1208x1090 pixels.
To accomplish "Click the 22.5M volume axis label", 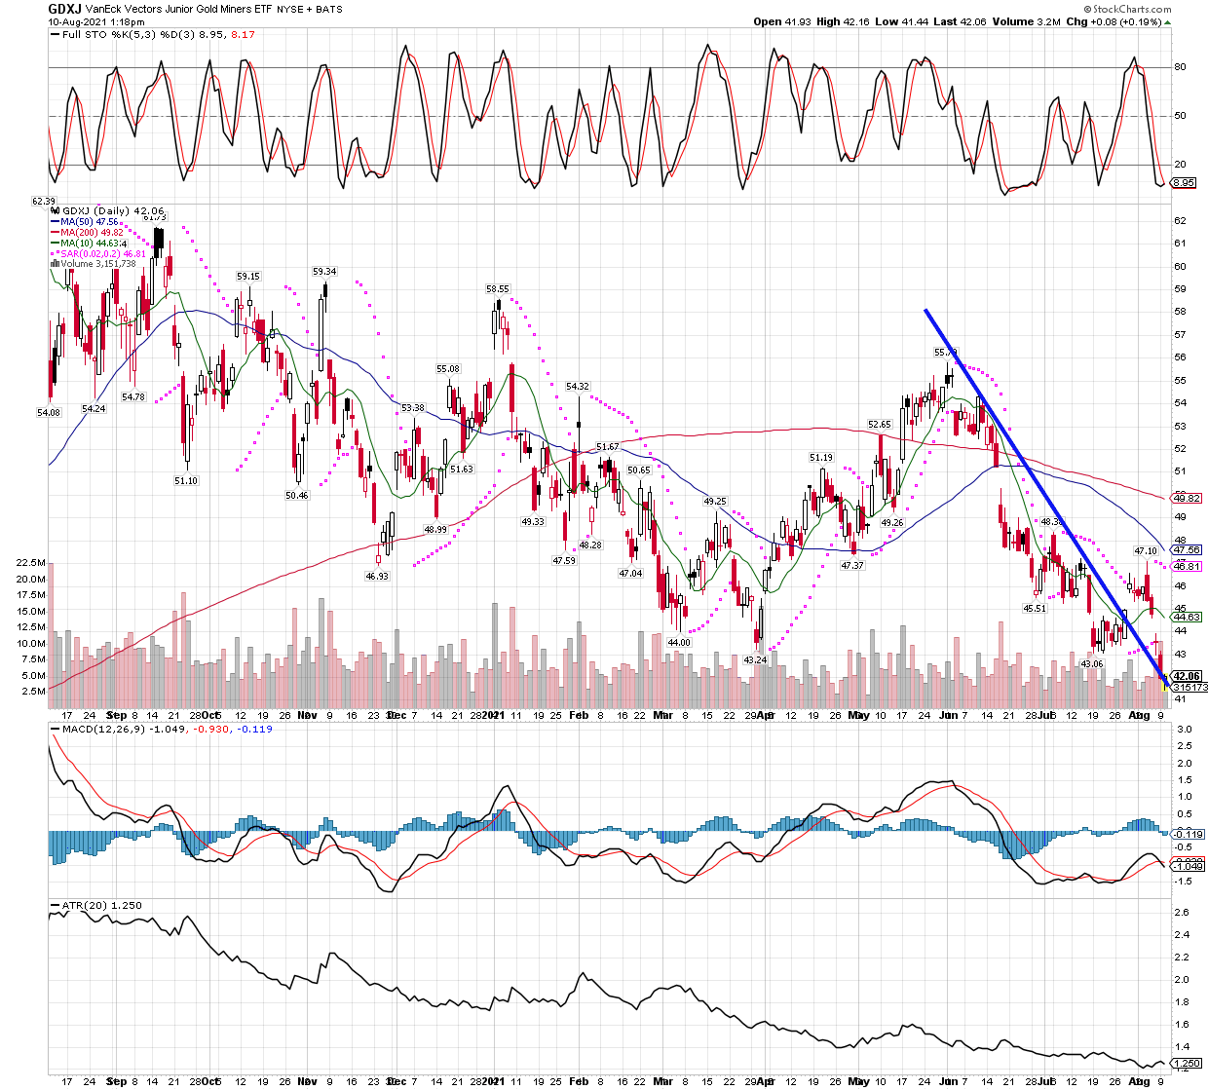I will 31,563.
